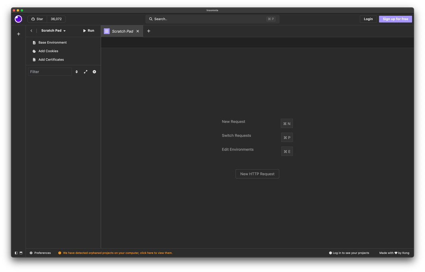The height and width of the screenshot is (272, 425).
Task: Select the Base Environment icon
Action: (x=34, y=42)
